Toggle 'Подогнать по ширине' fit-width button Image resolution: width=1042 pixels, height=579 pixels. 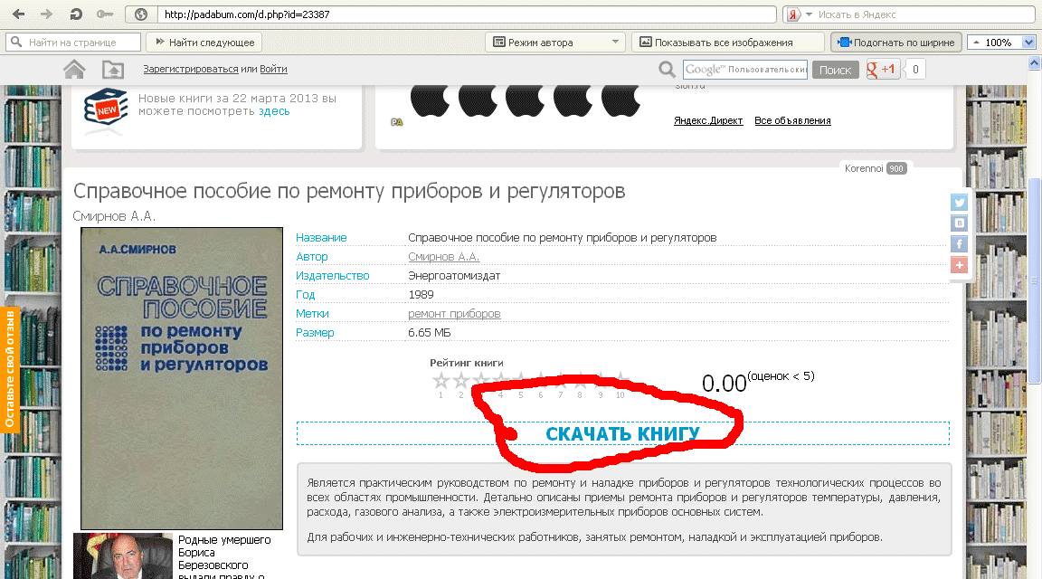(x=895, y=43)
